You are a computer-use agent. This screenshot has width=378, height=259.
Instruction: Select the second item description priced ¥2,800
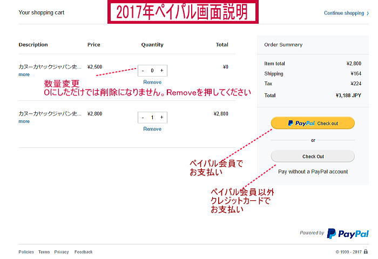(x=50, y=114)
